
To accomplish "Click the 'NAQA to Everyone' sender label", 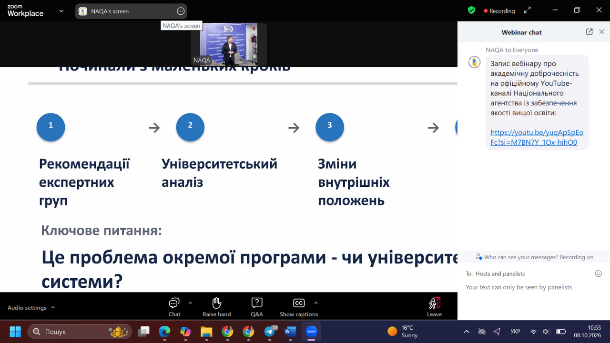I will (x=512, y=50).
